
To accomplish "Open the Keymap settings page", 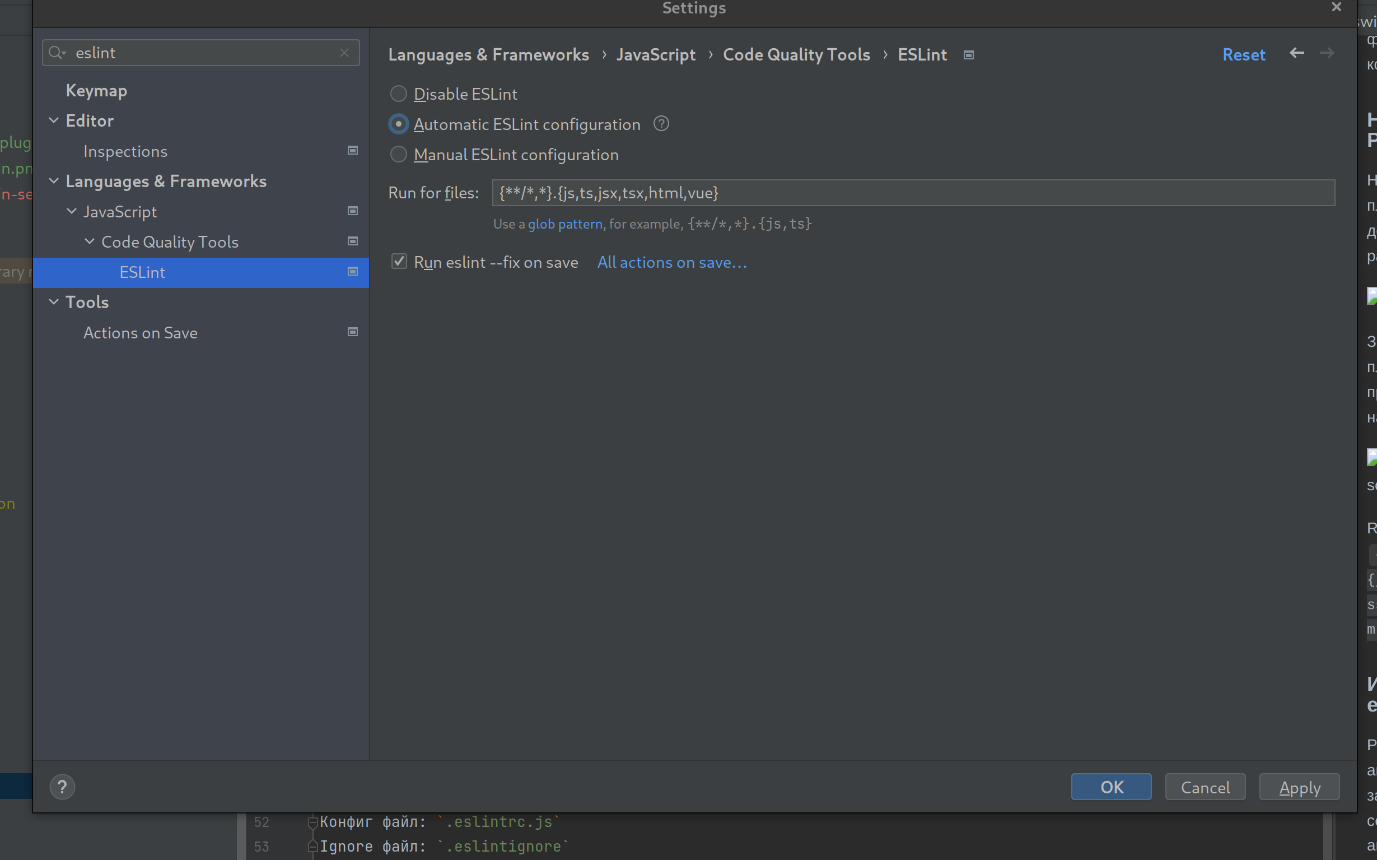I will coord(96,90).
